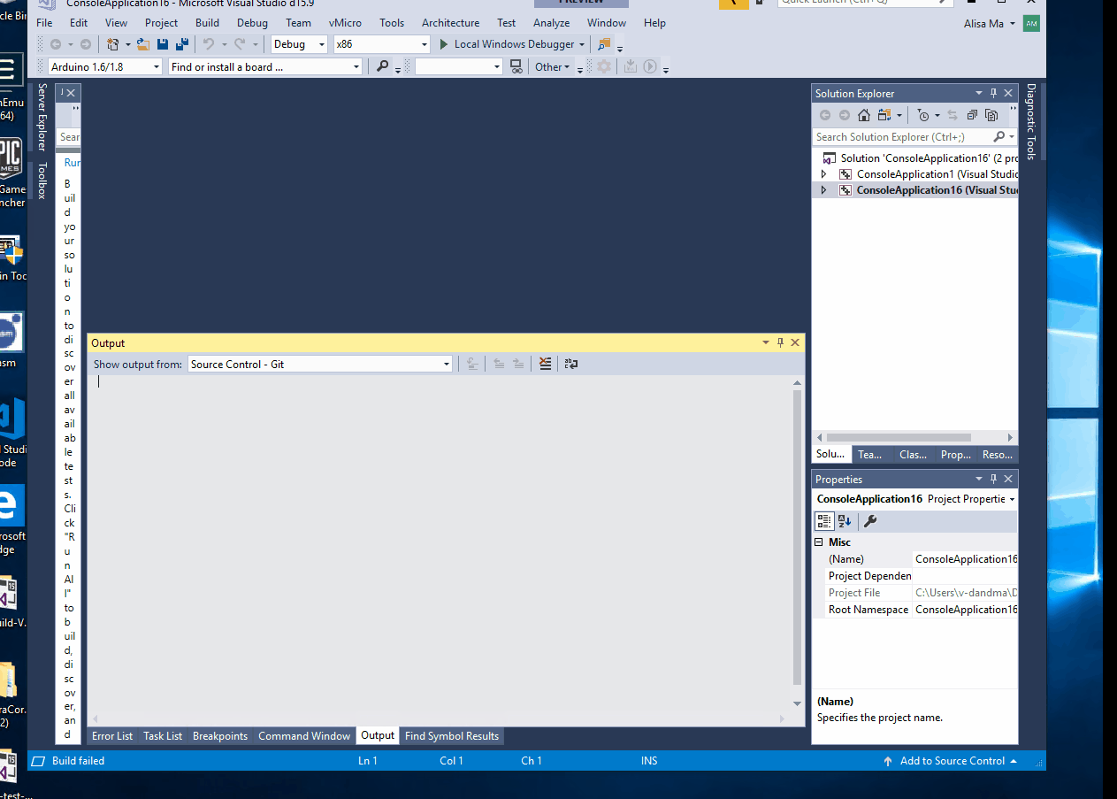Open the Toolbox side tab
The image size is (1117, 799).
pyautogui.click(x=42, y=180)
